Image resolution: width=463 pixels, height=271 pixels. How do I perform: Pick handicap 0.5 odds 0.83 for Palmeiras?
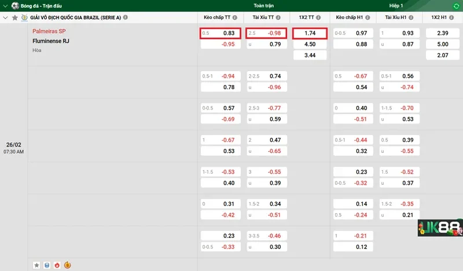(x=221, y=33)
